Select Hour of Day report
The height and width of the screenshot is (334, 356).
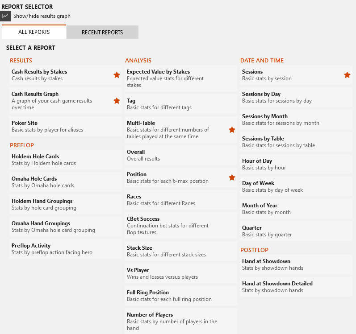[x=296, y=164]
